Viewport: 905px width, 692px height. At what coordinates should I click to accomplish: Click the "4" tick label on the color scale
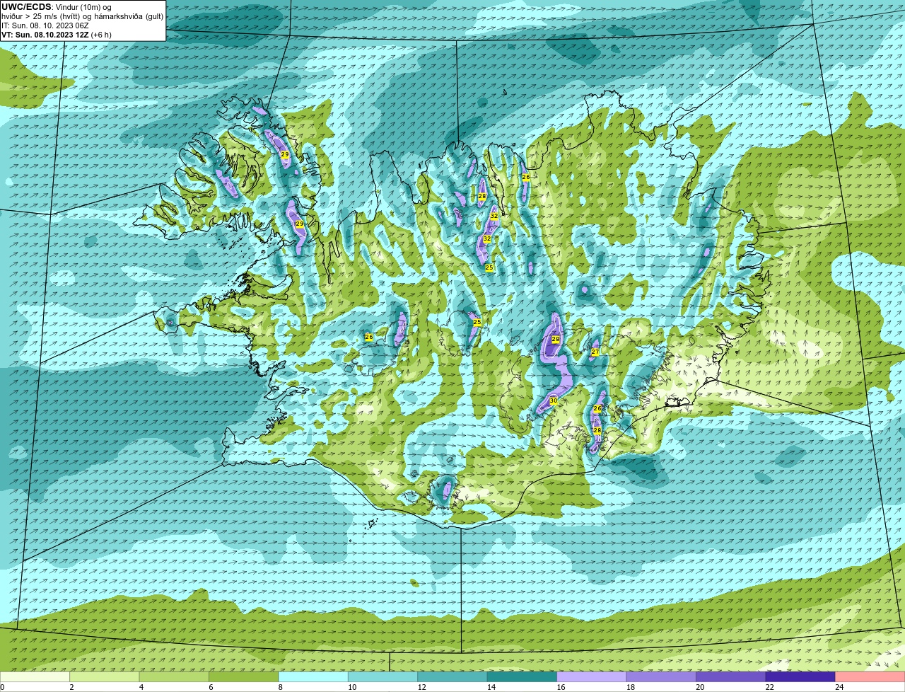[141, 687]
